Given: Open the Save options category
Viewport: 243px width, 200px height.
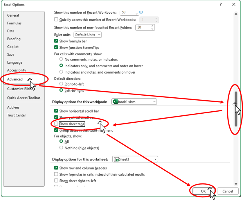Looking at the screenshot, I should click(11, 54).
